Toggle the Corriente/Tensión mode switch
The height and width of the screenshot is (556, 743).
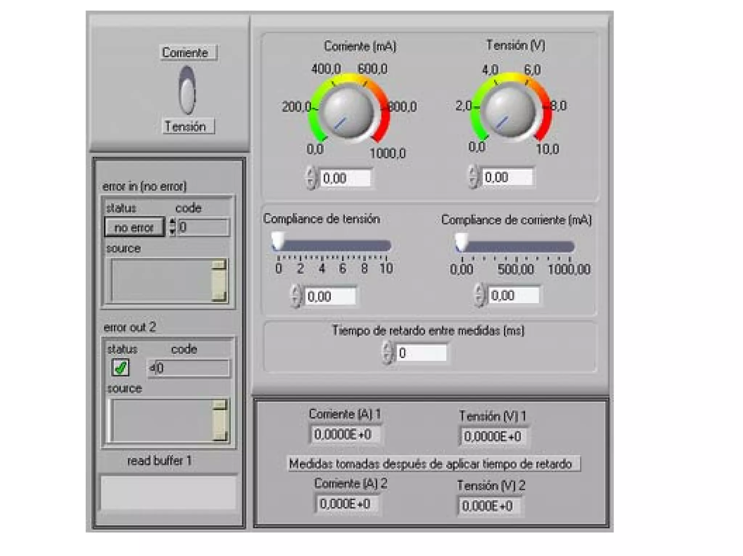coord(187,90)
